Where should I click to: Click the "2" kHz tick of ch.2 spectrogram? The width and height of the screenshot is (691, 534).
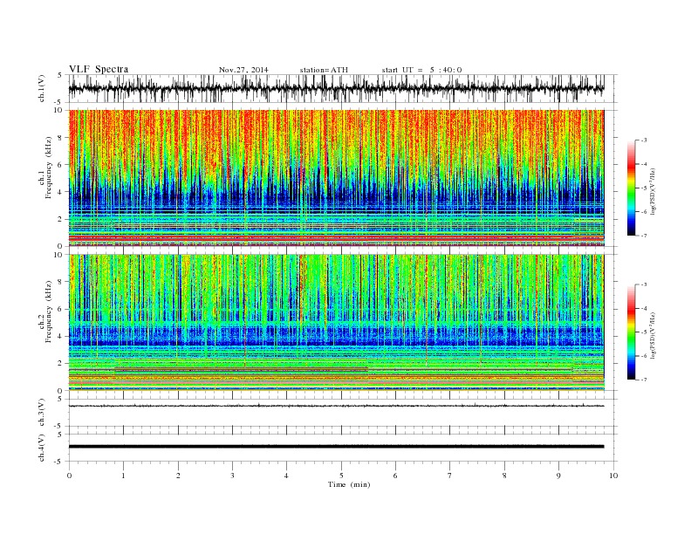61,364
